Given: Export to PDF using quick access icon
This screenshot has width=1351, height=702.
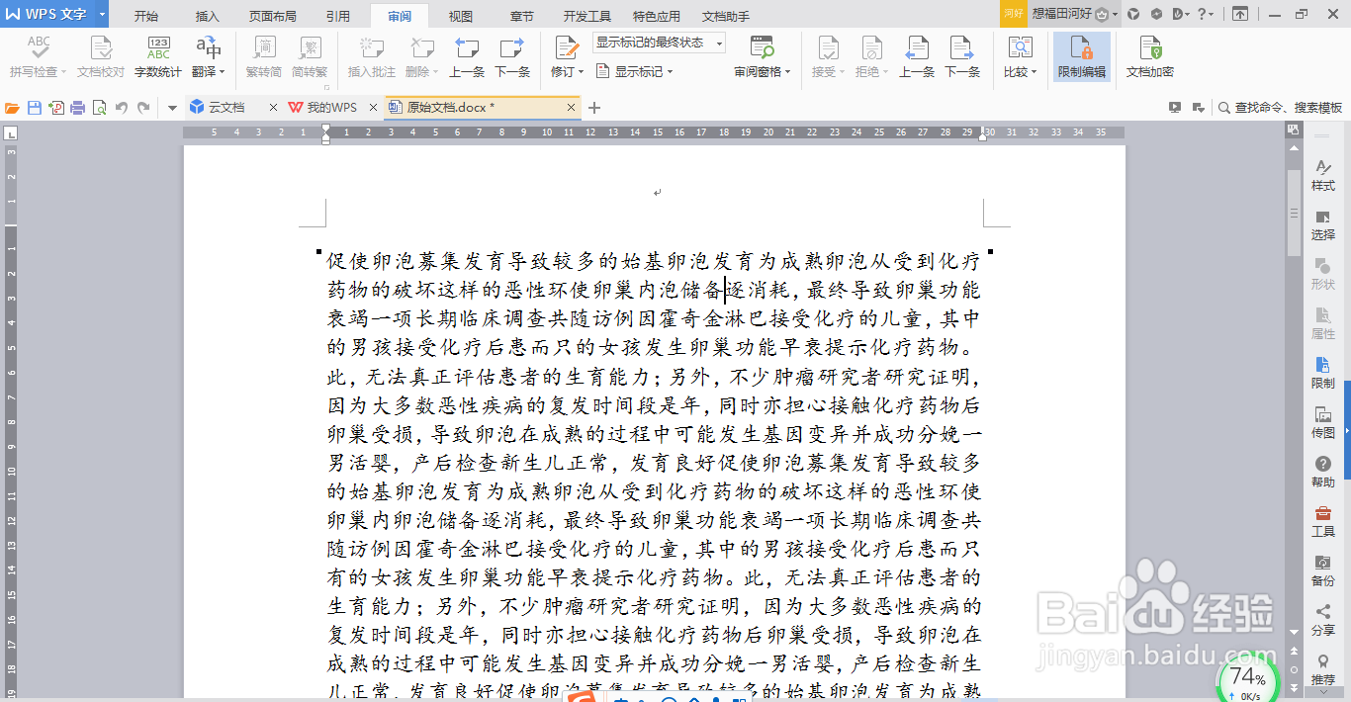Looking at the screenshot, I should tap(56, 108).
